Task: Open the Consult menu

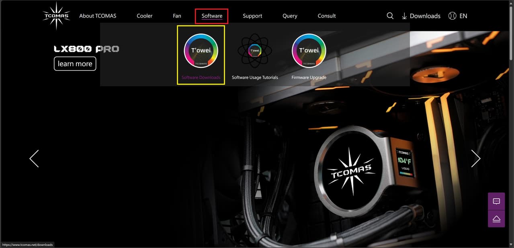Action: click(x=327, y=16)
